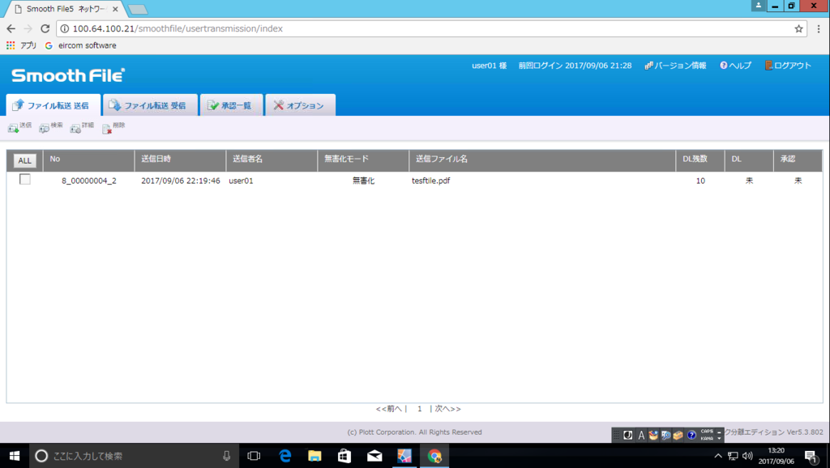
Task: Bookmark the page with the star icon
Action: [798, 28]
